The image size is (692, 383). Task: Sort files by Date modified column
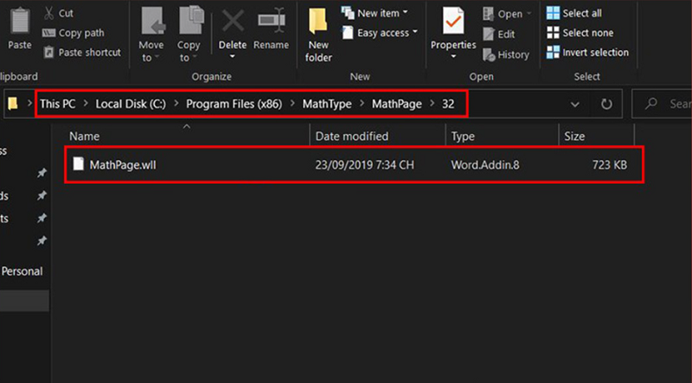351,136
